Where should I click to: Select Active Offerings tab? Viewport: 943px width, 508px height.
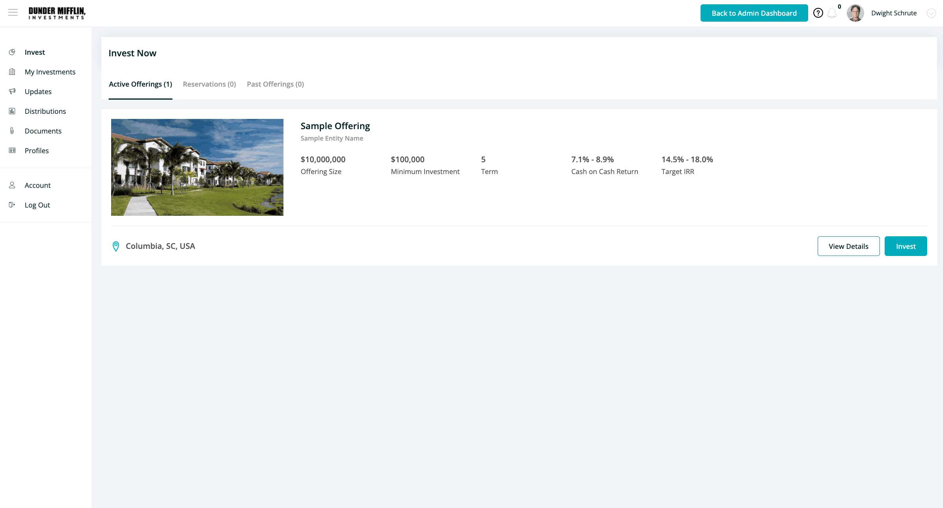coord(140,84)
